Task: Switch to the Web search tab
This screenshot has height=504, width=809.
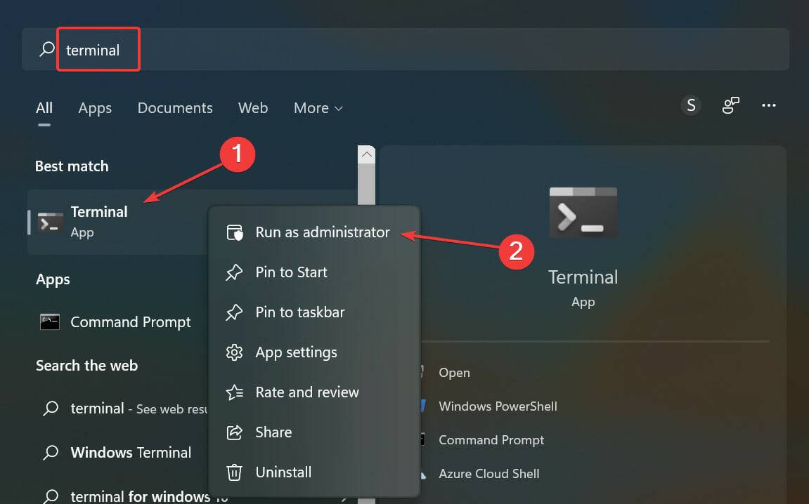Action: pos(253,108)
